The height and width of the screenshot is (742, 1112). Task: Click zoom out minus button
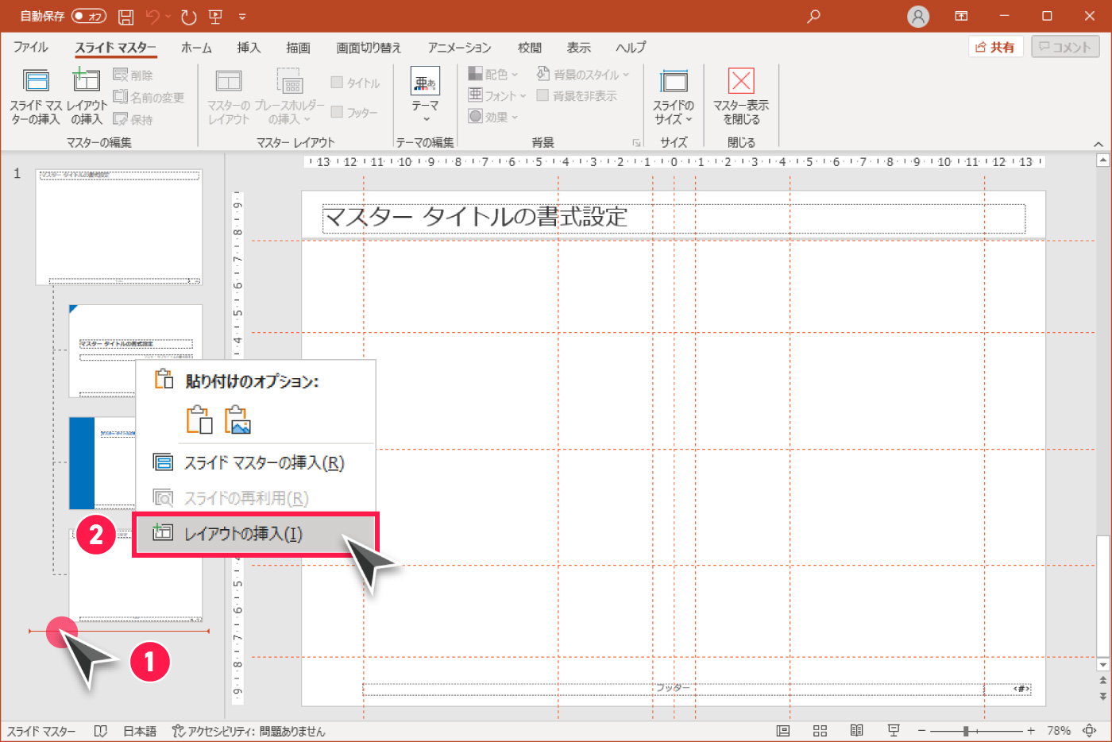[x=921, y=731]
